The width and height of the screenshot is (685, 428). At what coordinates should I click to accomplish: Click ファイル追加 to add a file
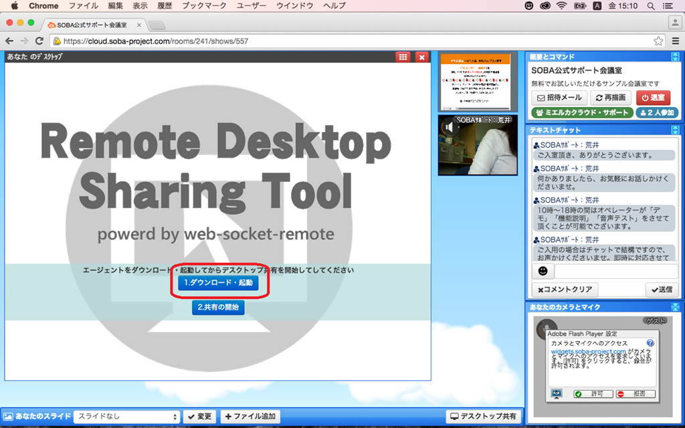pos(250,417)
